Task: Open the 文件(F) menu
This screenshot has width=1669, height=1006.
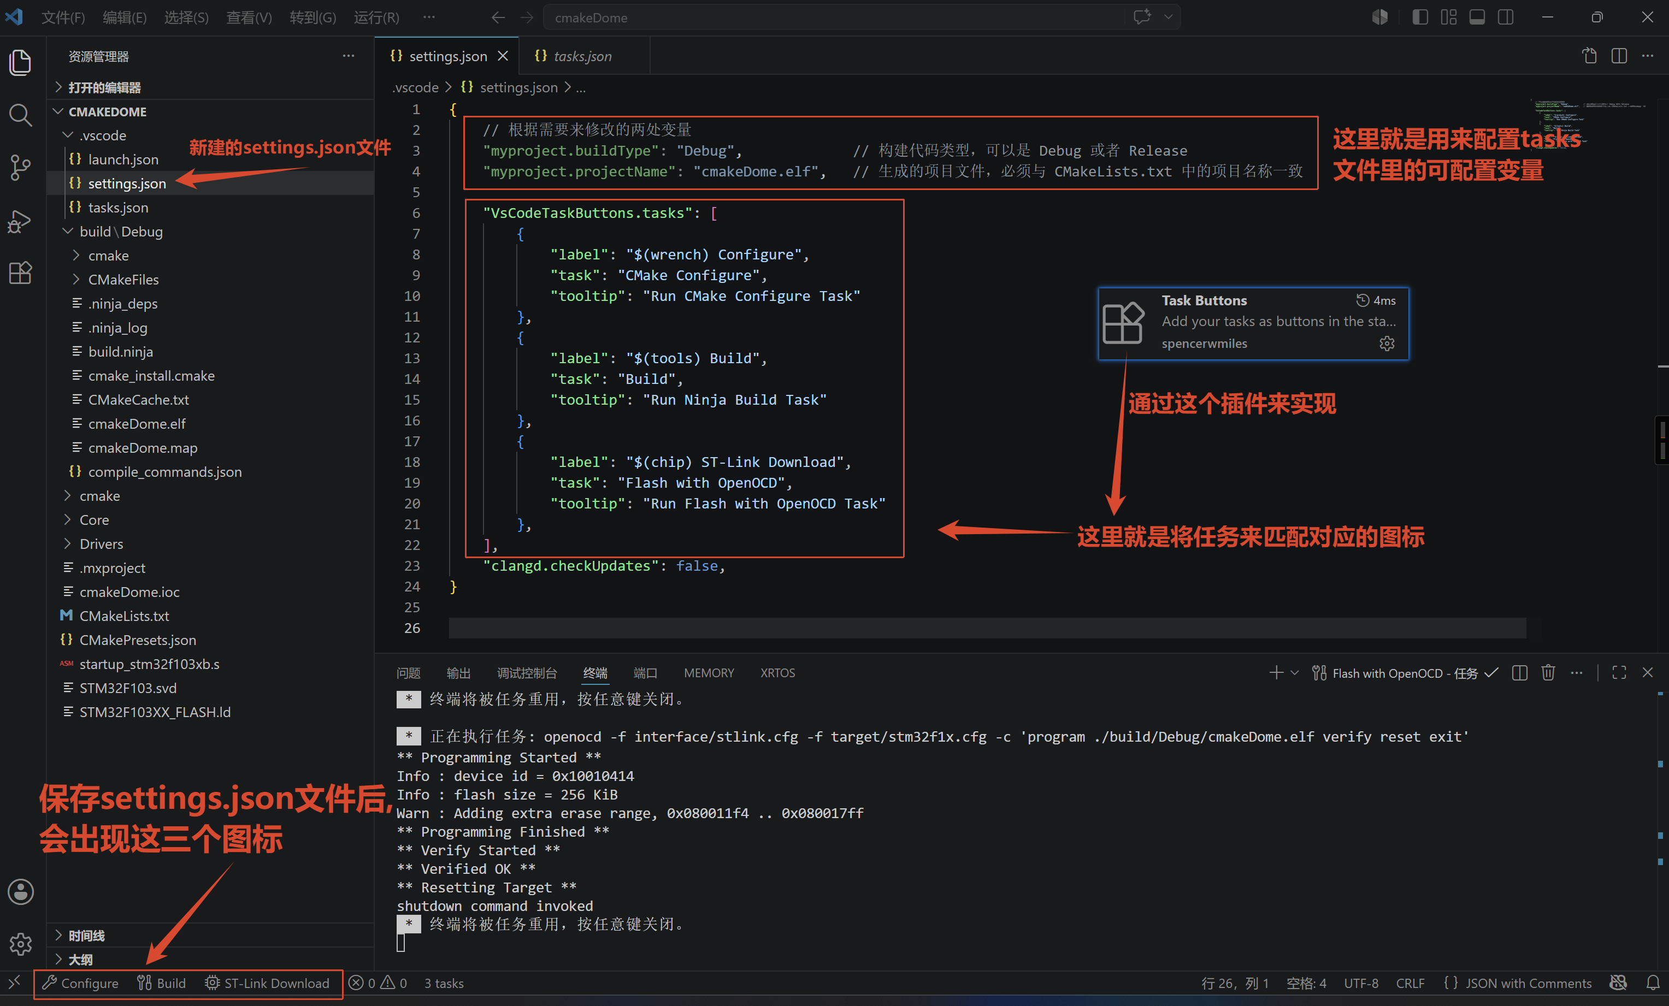Action: tap(63, 17)
